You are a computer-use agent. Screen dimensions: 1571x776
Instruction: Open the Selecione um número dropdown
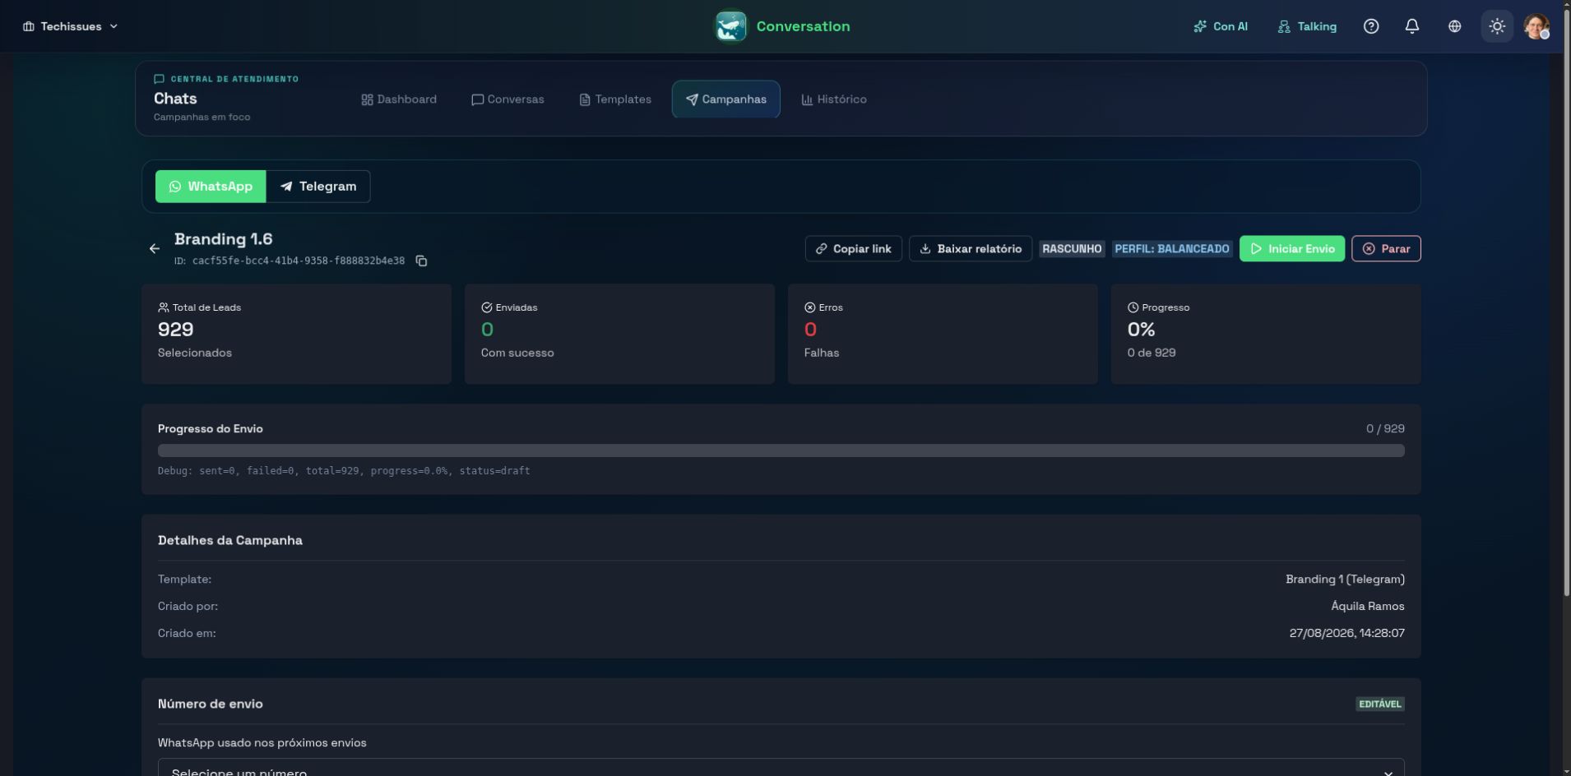[x=781, y=768]
